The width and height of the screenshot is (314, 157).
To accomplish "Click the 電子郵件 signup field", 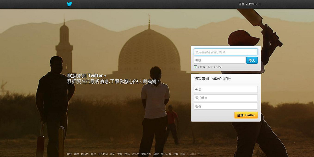I will coord(226,98).
